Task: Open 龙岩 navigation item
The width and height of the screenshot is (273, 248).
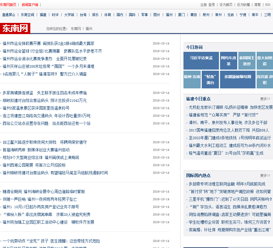Action: (230, 15)
